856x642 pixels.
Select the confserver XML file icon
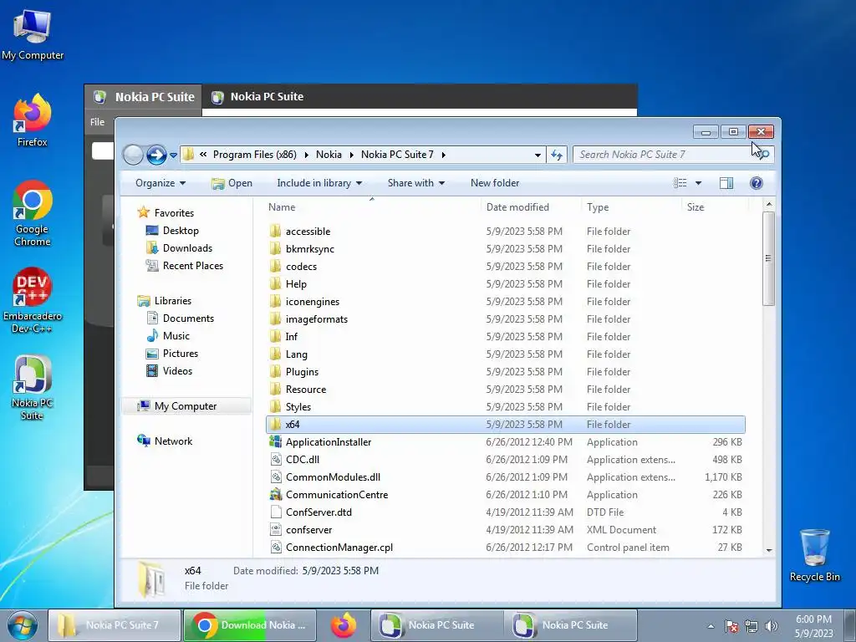276,529
